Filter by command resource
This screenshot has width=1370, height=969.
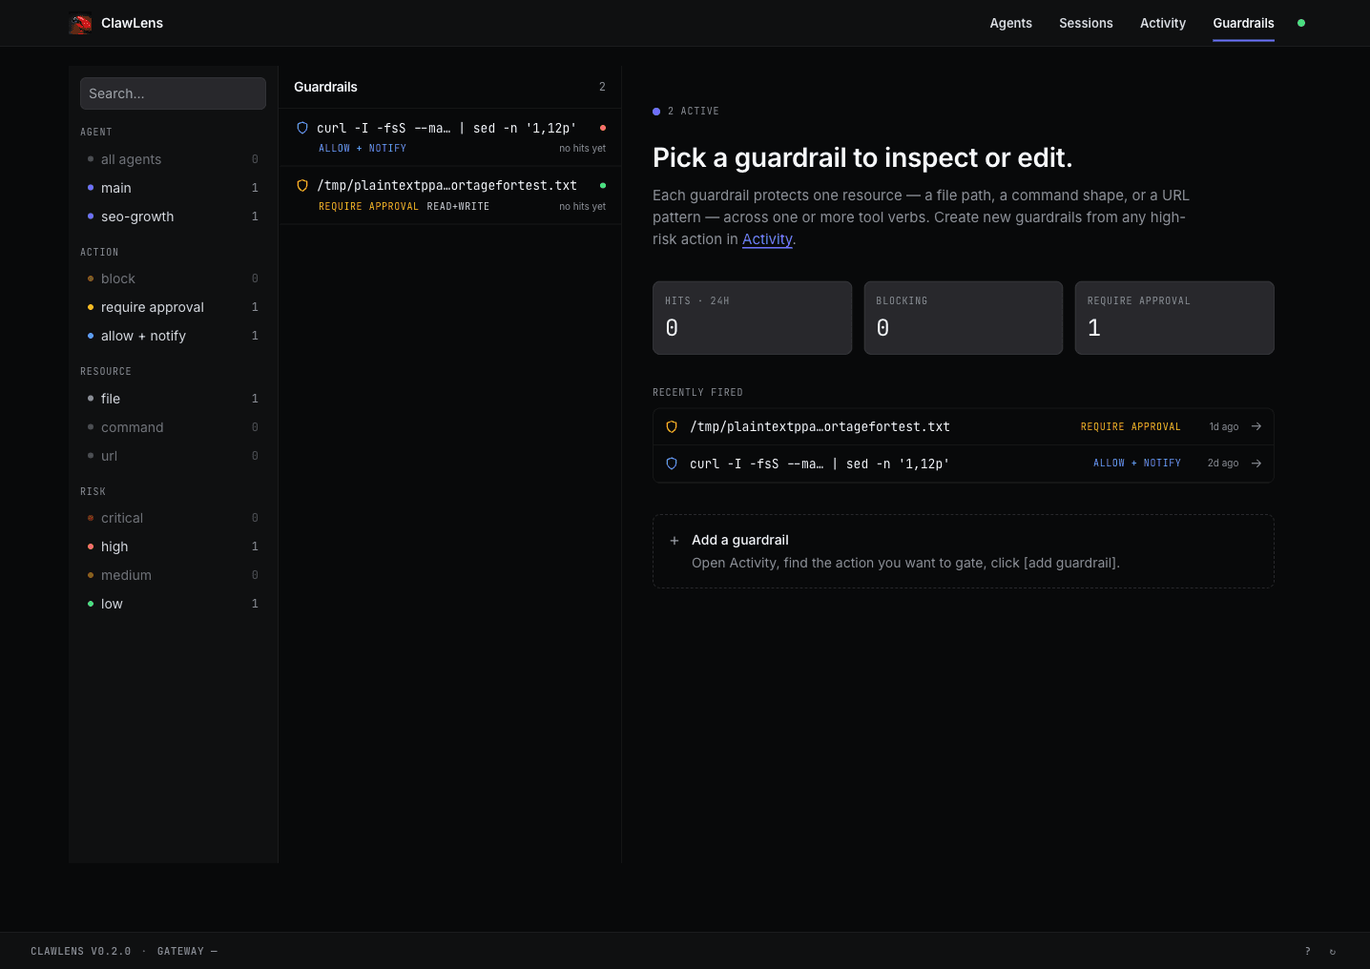click(x=173, y=427)
